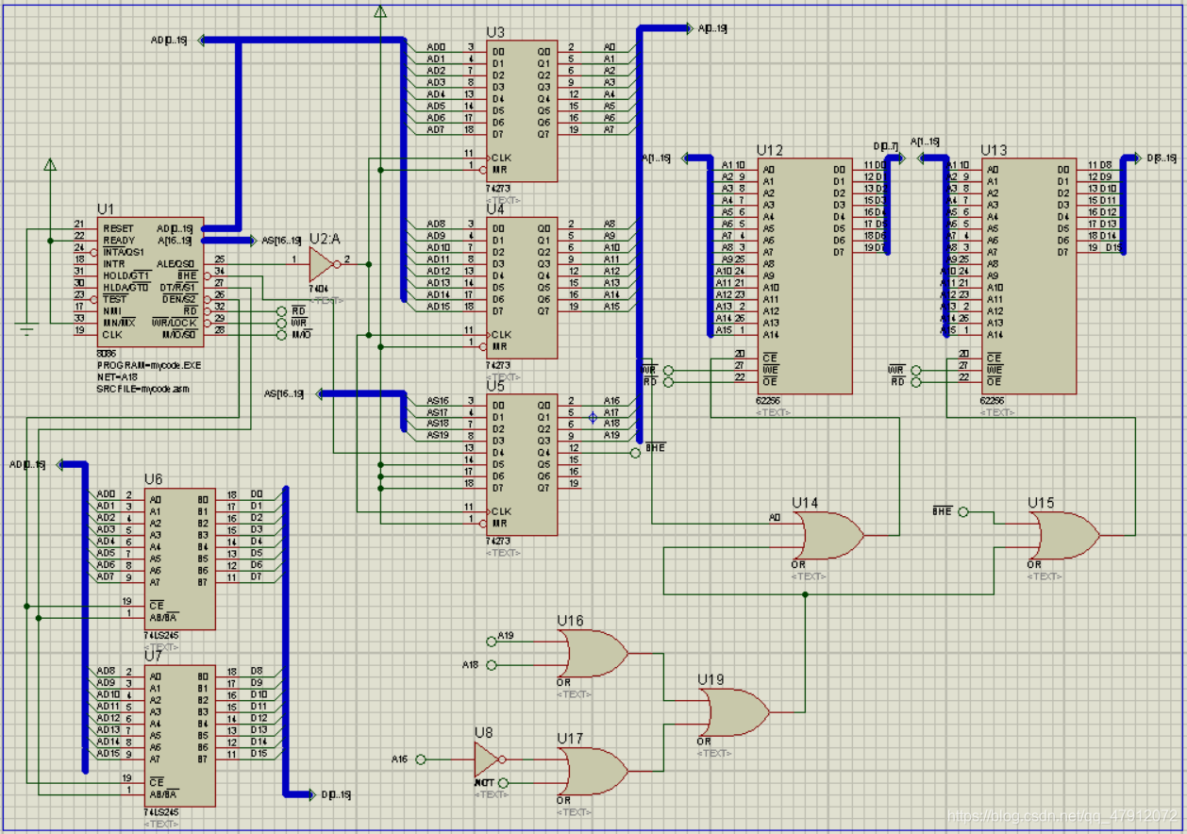The width and height of the screenshot is (1187, 834).
Task: Click the MN/MX pin on U1
Action: 121,323
